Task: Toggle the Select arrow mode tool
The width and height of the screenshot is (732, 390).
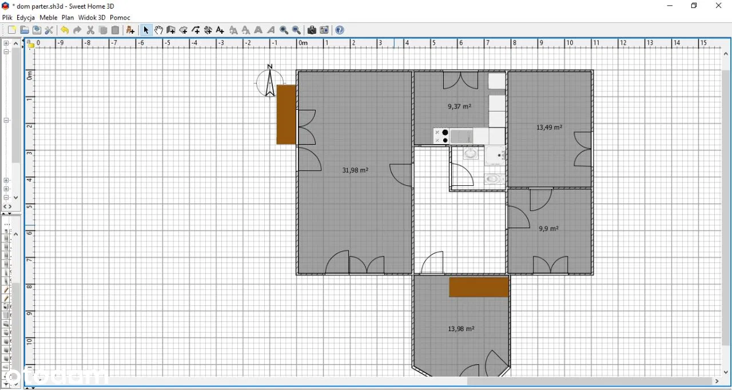Action: (x=146, y=30)
